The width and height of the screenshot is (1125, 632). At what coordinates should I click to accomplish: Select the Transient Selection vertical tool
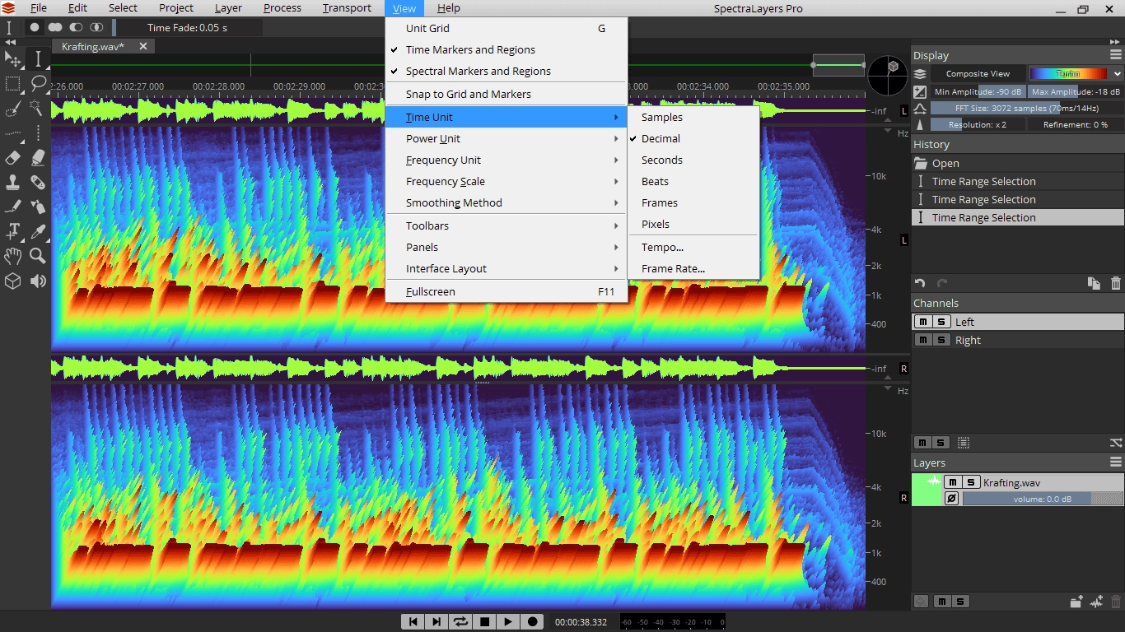38,133
